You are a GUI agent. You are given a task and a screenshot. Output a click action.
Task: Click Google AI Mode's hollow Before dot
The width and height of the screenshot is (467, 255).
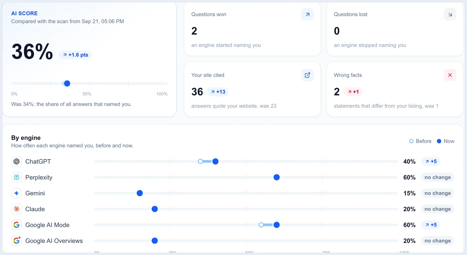(261, 225)
